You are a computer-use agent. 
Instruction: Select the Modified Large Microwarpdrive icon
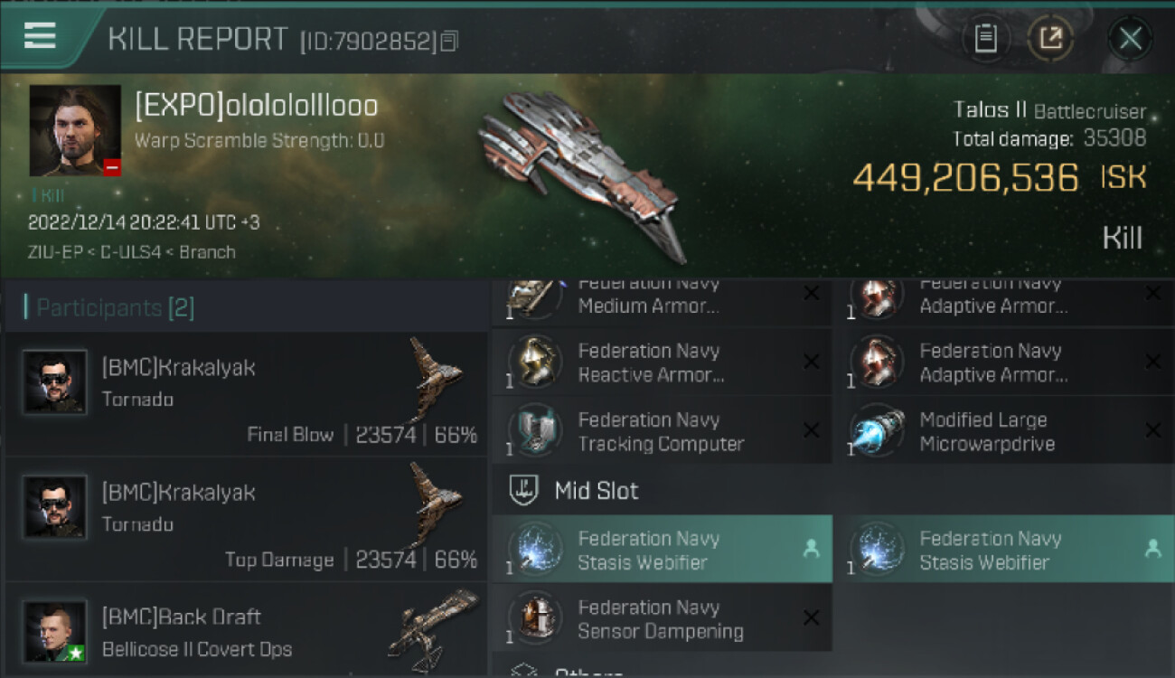(x=877, y=431)
